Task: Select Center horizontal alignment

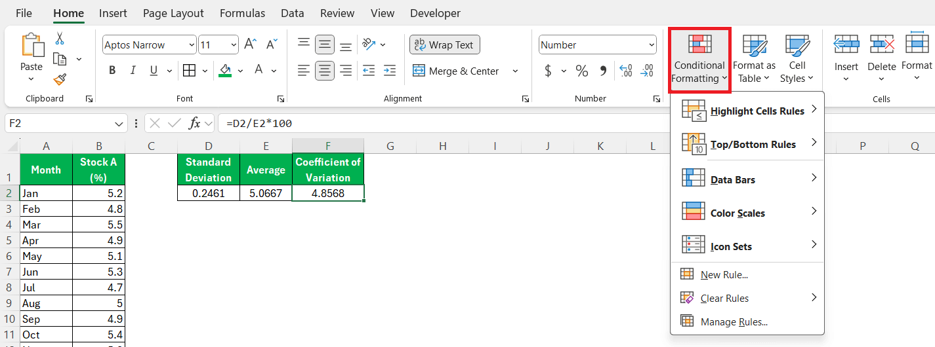Action: [x=325, y=71]
